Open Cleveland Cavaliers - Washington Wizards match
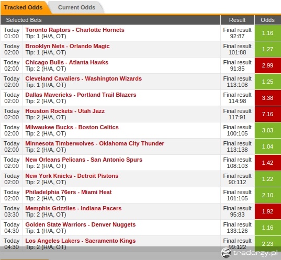Screen dimensions: 281x260 tap(84, 78)
